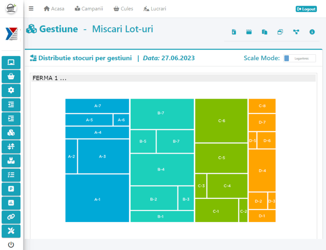Click the project diagram icon
326x250 pixels.
(x=296, y=32)
